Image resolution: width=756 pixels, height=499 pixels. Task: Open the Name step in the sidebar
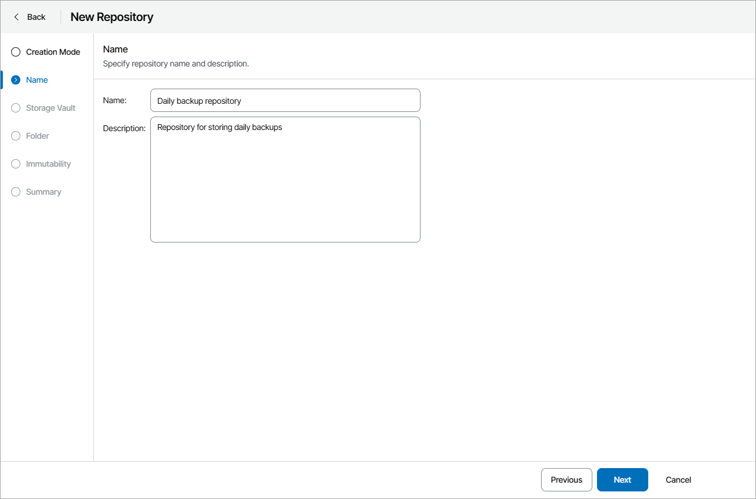pyautogui.click(x=37, y=80)
